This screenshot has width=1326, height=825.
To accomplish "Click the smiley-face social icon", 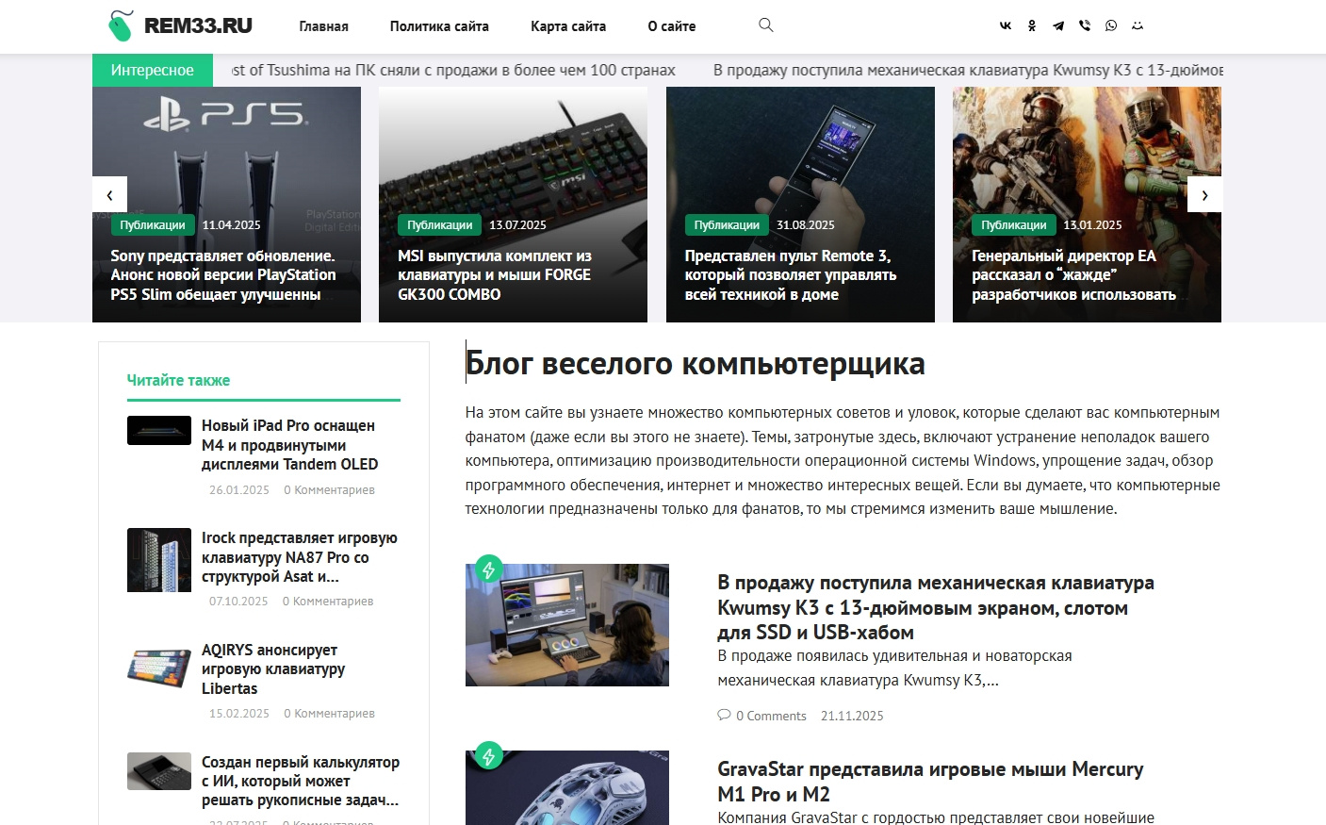I will tap(1138, 26).
